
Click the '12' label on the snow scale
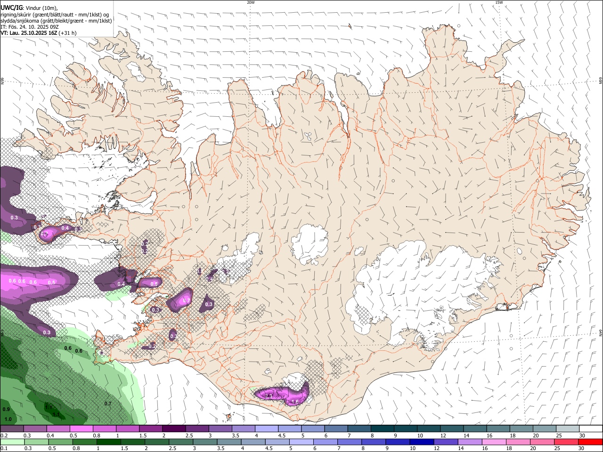443,436
